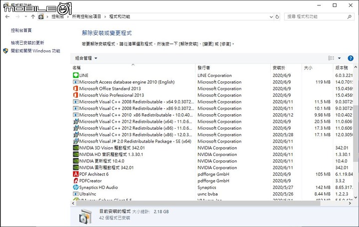This screenshot has height=227, width=359.
Task: Click LINE Corporation publisher cell
Action: [214, 76]
